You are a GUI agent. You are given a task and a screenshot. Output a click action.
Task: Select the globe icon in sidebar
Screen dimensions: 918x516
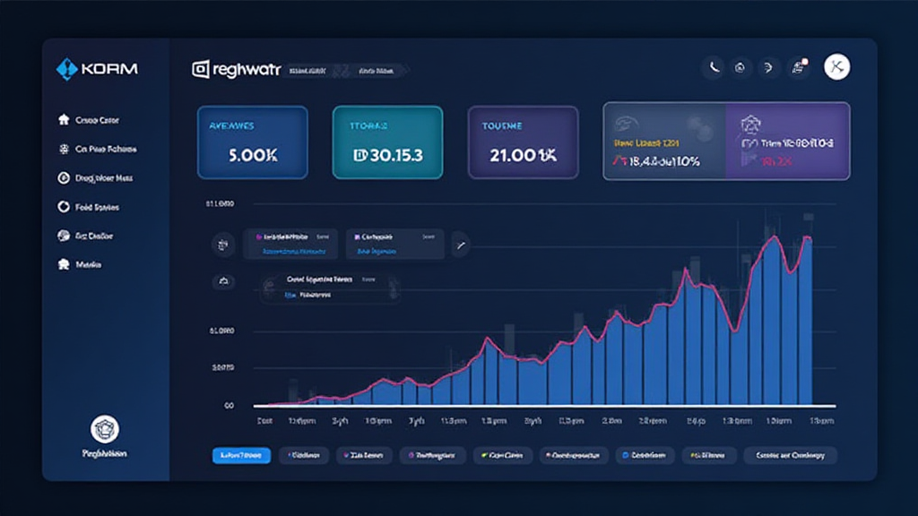point(64,236)
